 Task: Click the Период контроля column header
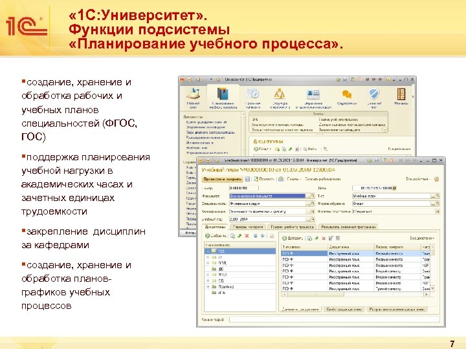tap(397, 247)
